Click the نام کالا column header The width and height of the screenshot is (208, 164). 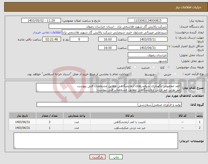click(129, 116)
